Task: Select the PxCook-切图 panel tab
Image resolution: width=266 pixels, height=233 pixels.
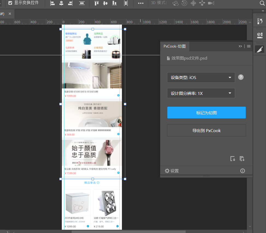Action: click(x=175, y=46)
